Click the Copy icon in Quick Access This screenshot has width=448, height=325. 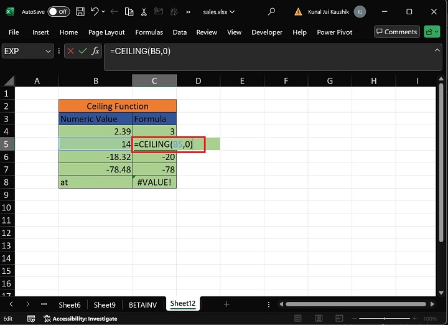(129, 12)
